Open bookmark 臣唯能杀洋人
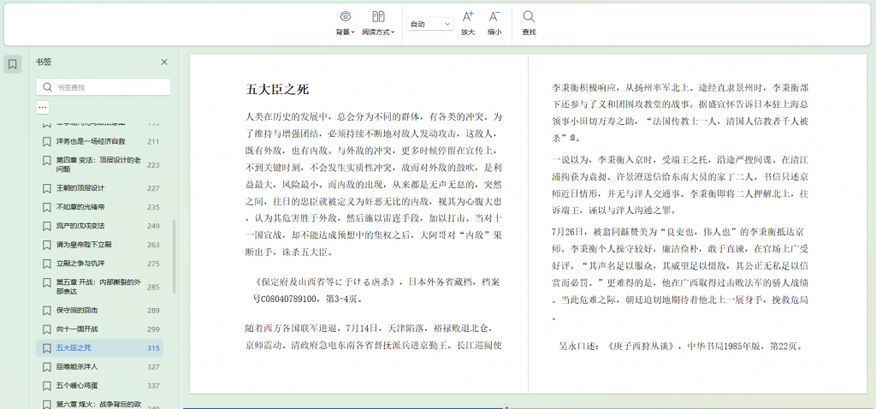This screenshot has width=876, height=409. coord(76,367)
